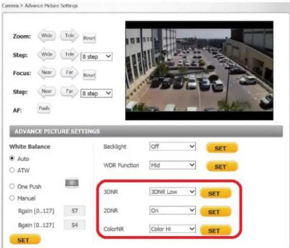
Task: Select One Push white balance
Action: [x=12, y=186]
